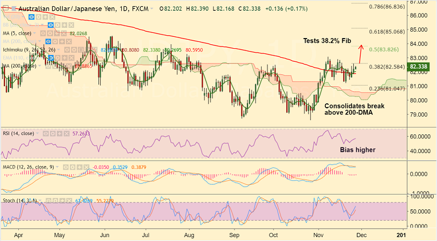This screenshot has width=437, height=241.
Task: Click the 0.382(82.584) Fibonacci level label
Action: [x=387, y=67]
